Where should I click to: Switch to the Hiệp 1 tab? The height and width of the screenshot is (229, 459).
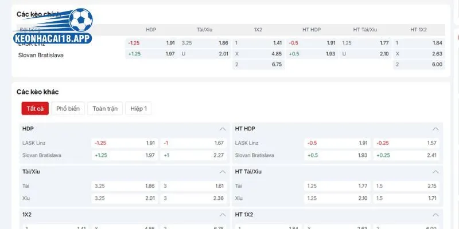tap(138, 109)
